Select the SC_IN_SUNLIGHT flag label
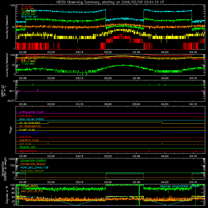 point(30,123)
